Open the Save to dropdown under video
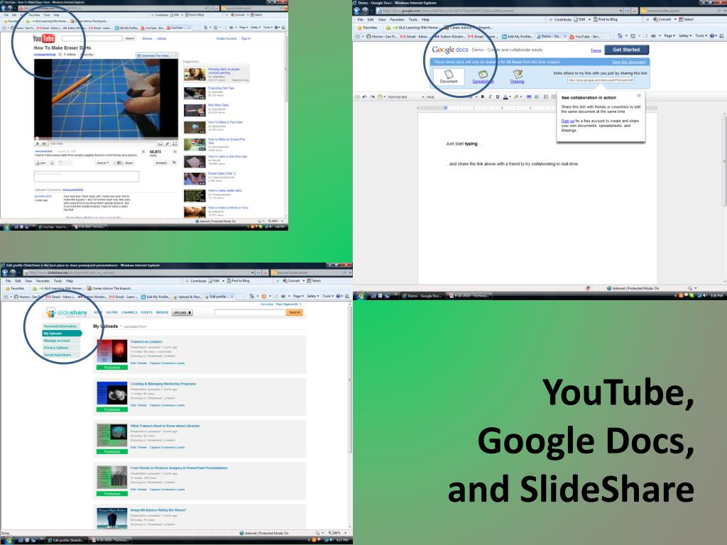Screen dimensions: 727x545 click(102, 163)
